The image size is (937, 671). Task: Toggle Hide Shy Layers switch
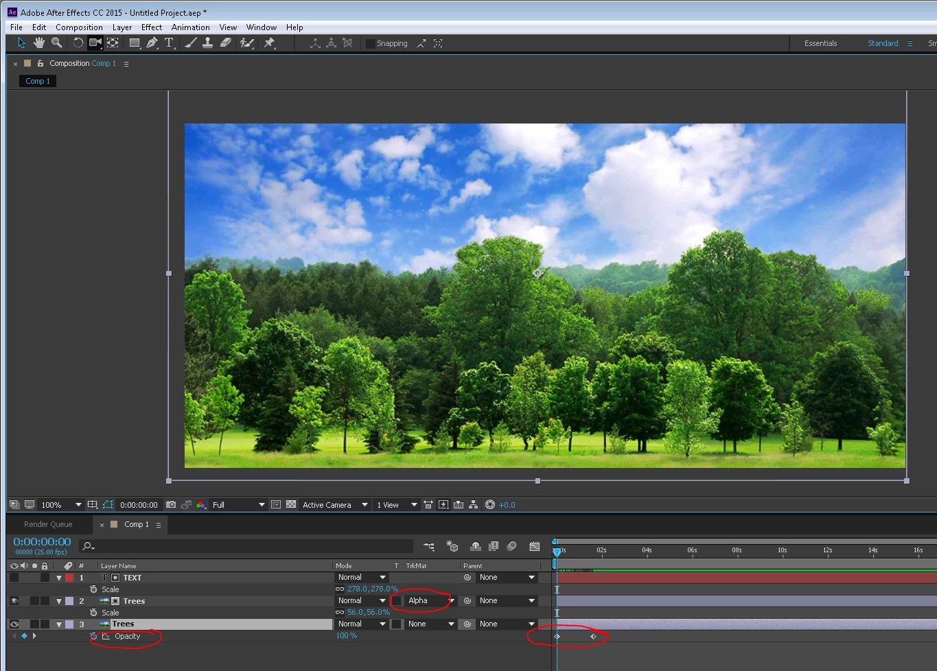tap(475, 546)
